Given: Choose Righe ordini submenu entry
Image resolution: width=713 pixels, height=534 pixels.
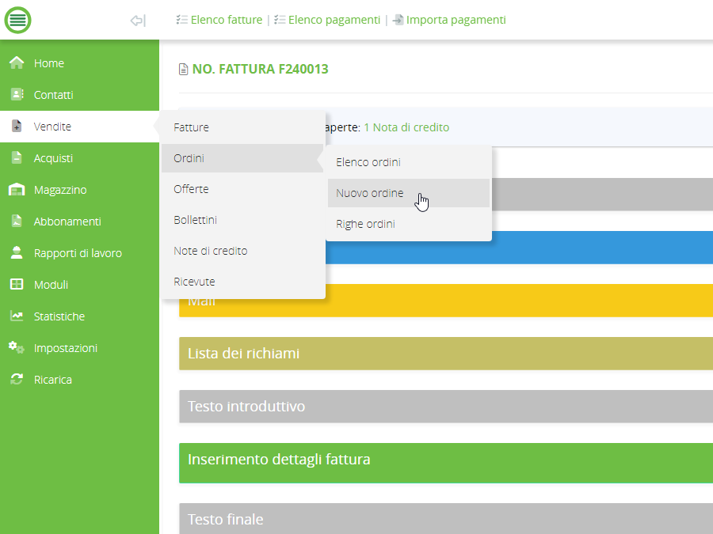Looking at the screenshot, I should click(x=365, y=224).
